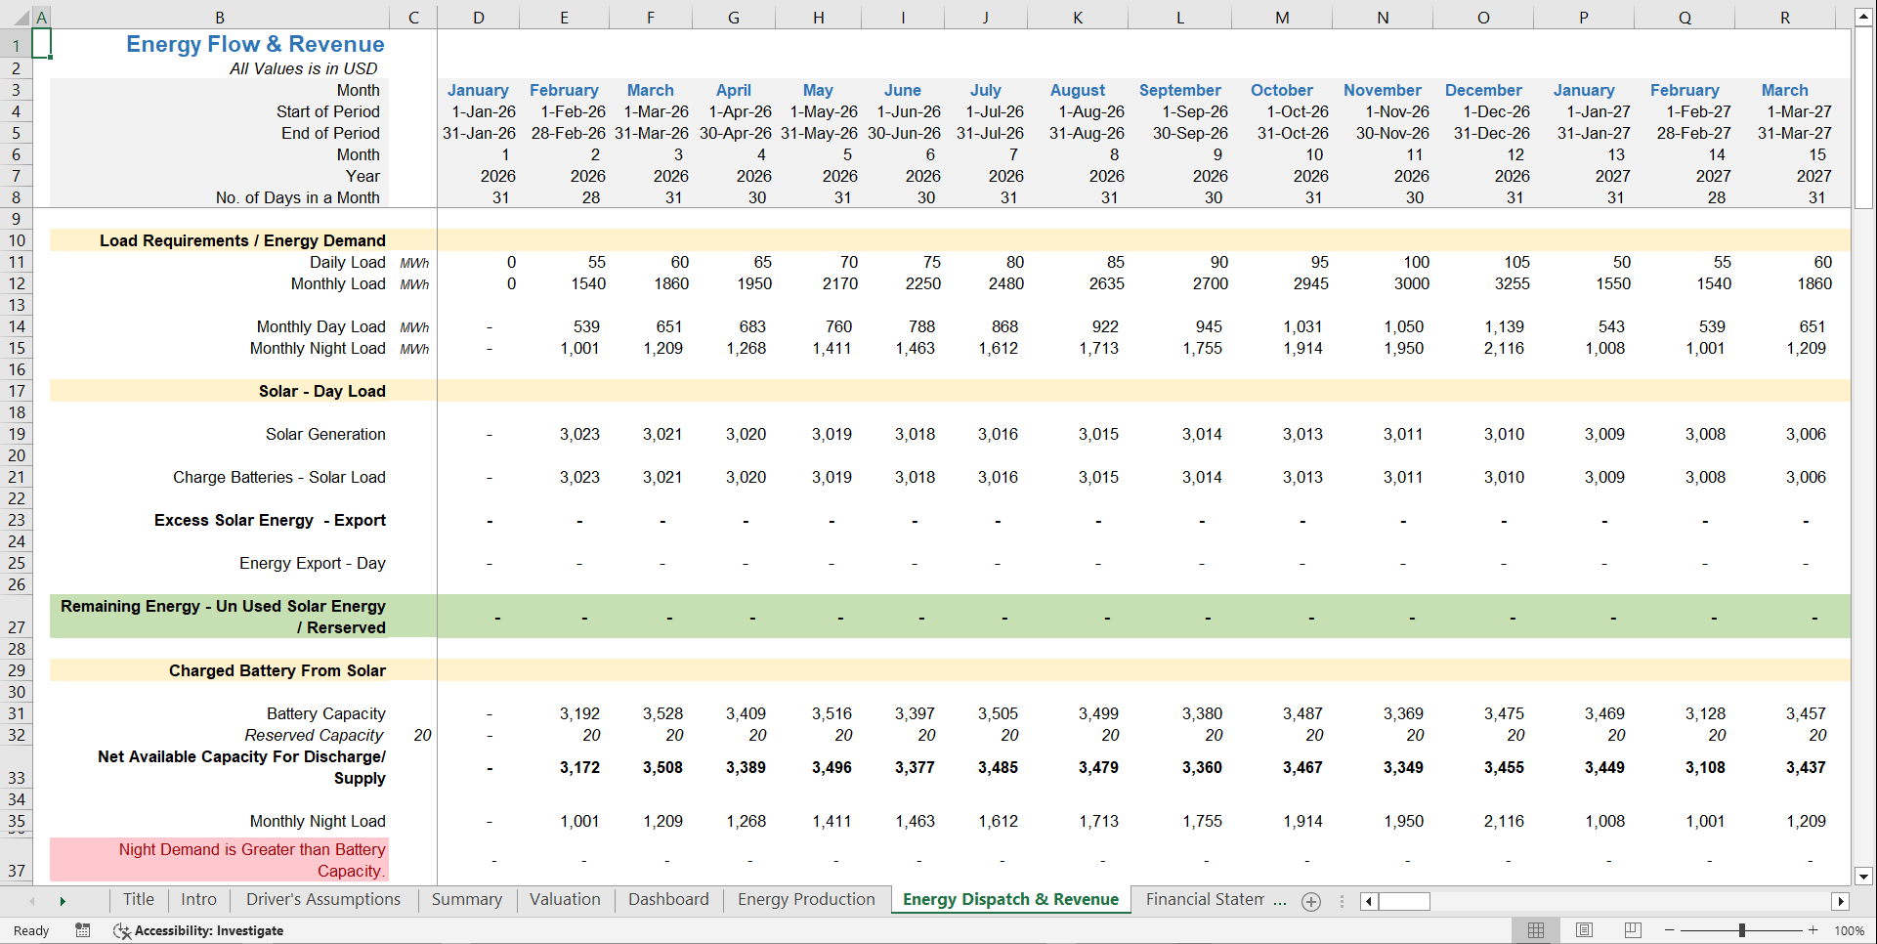Click the 100% zoom level indicator
This screenshot has width=1877, height=944.
click(x=1850, y=930)
